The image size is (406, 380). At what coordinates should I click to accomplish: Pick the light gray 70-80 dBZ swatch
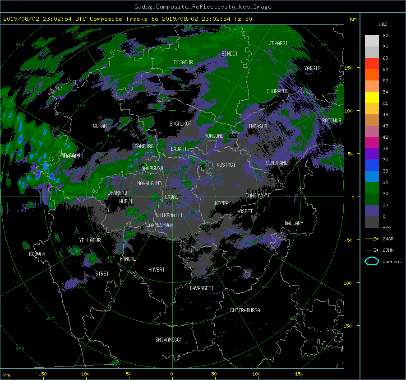pyautogui.click(x=372, y=41)
